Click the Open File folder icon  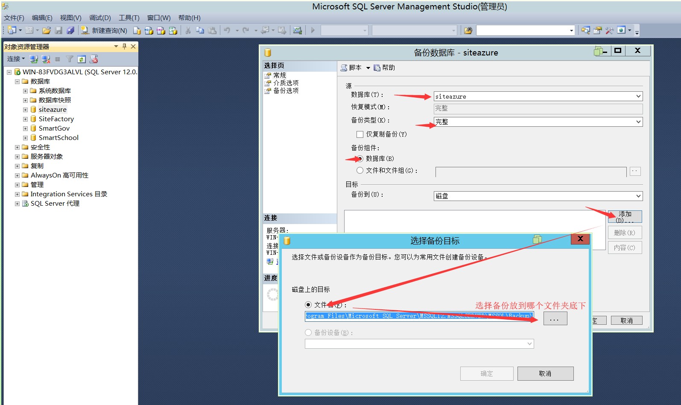[47, 30]
